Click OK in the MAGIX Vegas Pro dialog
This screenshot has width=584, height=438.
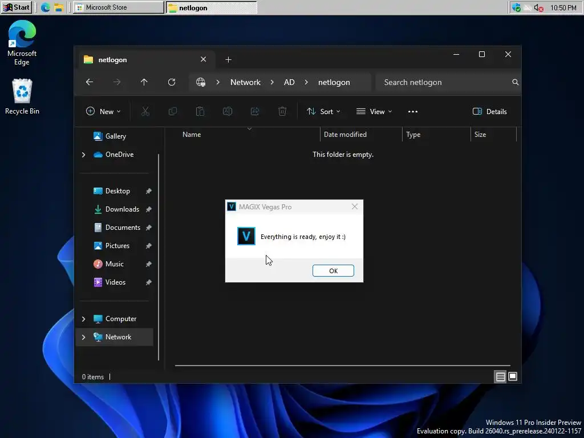click(333, 271)
